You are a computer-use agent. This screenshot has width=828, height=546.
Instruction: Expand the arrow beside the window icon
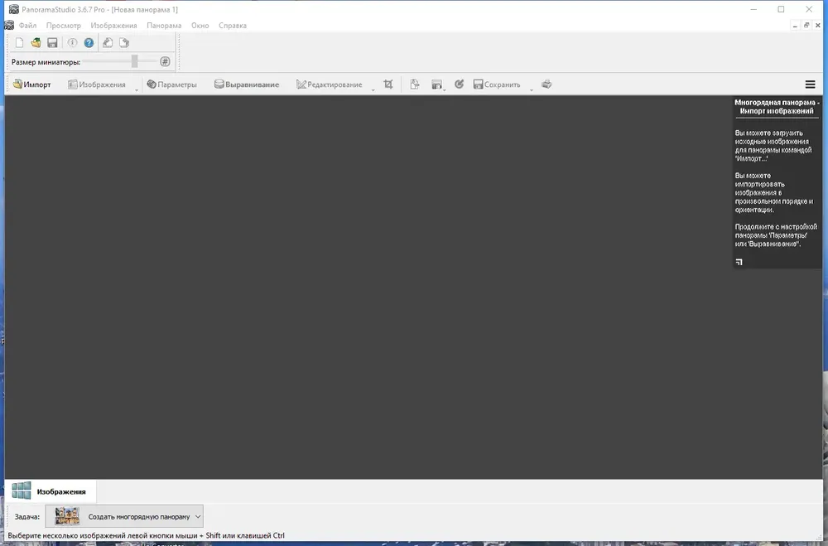(444, 89)
